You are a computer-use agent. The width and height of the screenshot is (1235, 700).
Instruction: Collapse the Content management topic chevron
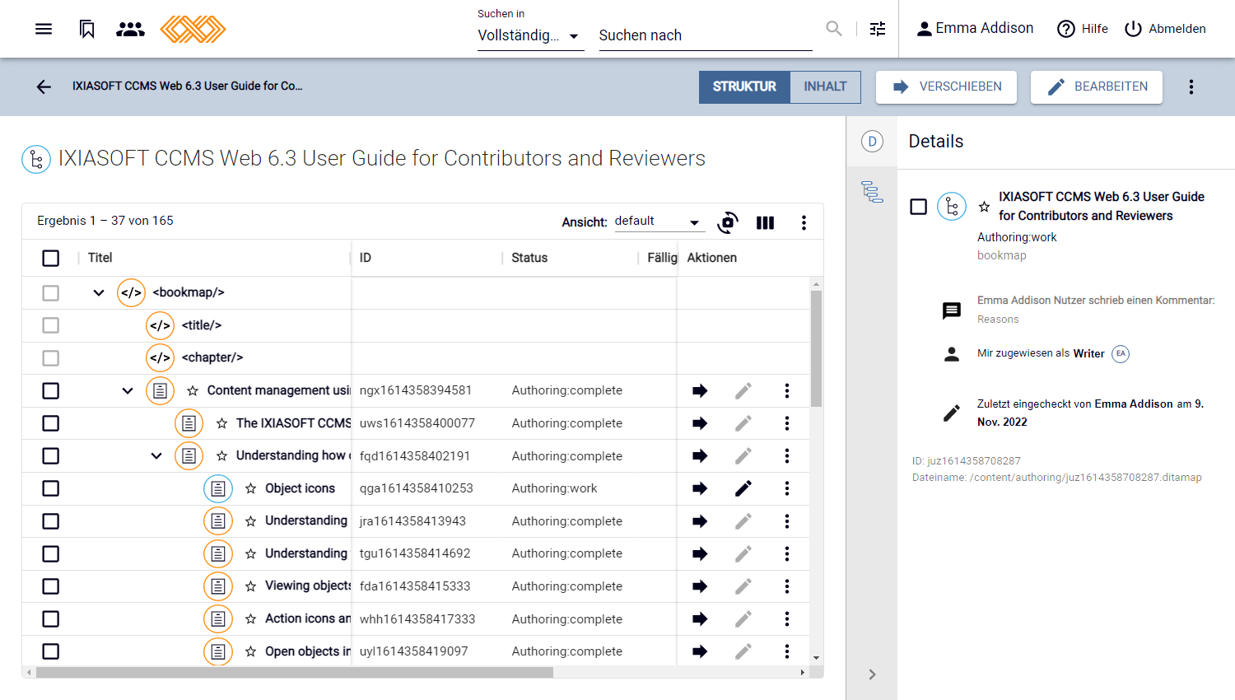(128, 390)
